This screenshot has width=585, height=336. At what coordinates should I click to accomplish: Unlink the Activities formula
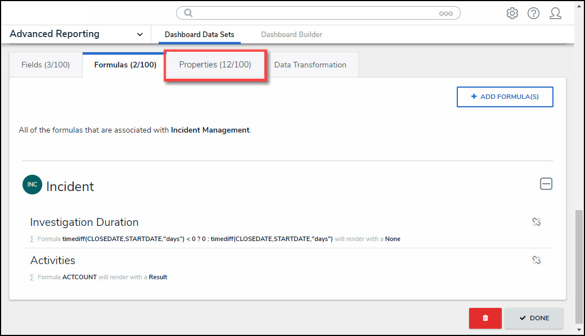pos(537,260)
